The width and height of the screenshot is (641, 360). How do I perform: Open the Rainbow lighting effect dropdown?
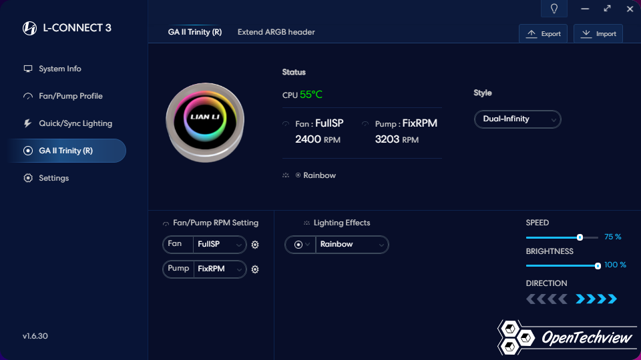(352, 245)
